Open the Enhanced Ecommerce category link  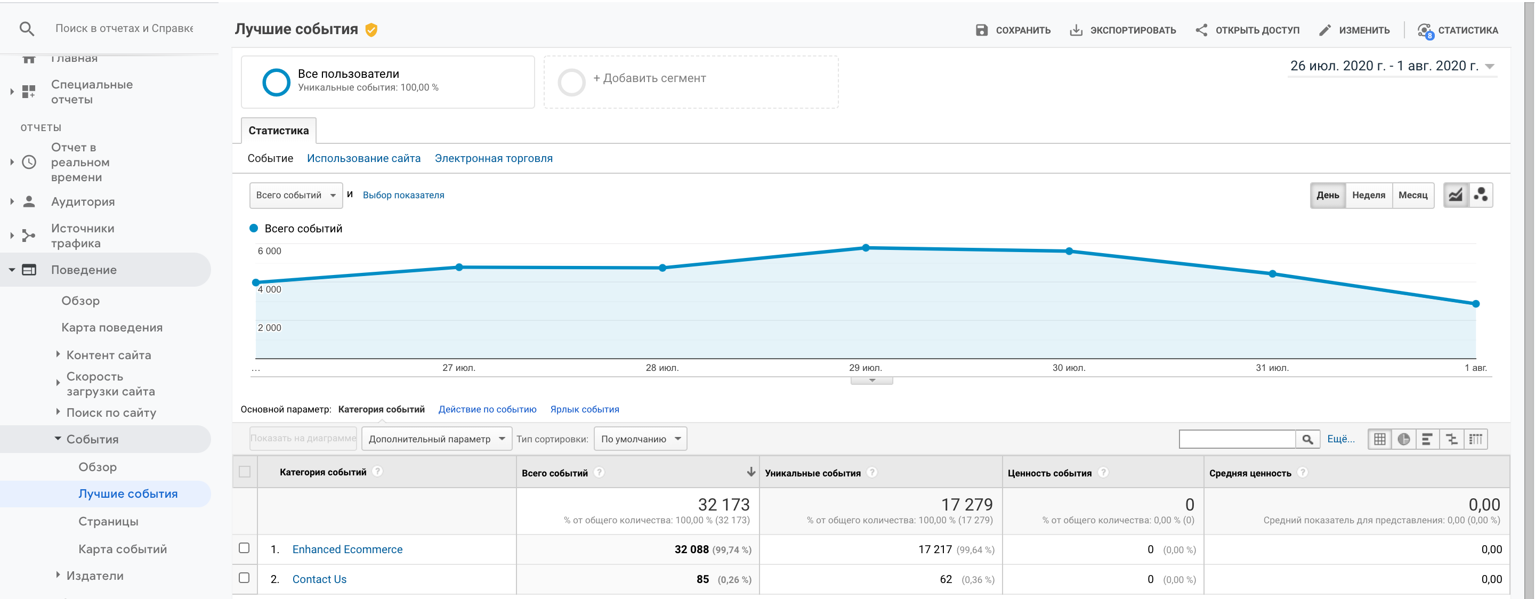click(348, 549)
